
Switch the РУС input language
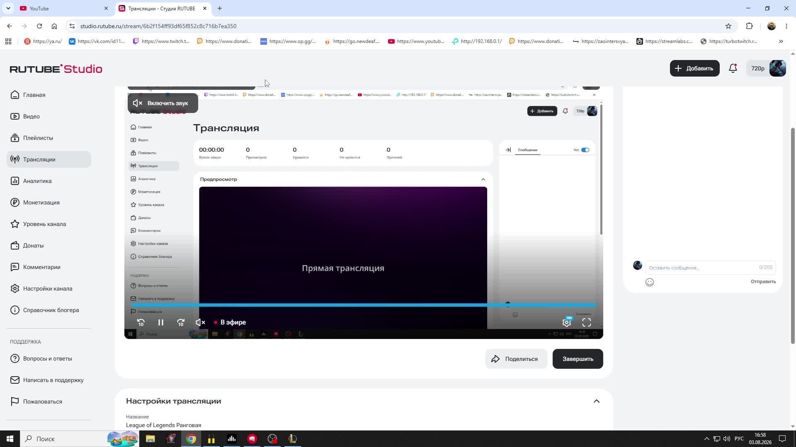point(739,439)
